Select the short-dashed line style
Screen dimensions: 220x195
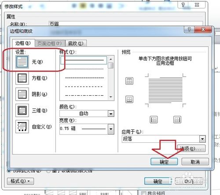click(x=84, y=78)
